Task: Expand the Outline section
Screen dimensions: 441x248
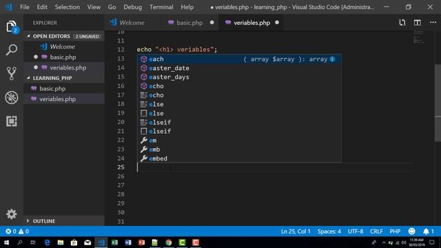Action: (x=44, y=221)
